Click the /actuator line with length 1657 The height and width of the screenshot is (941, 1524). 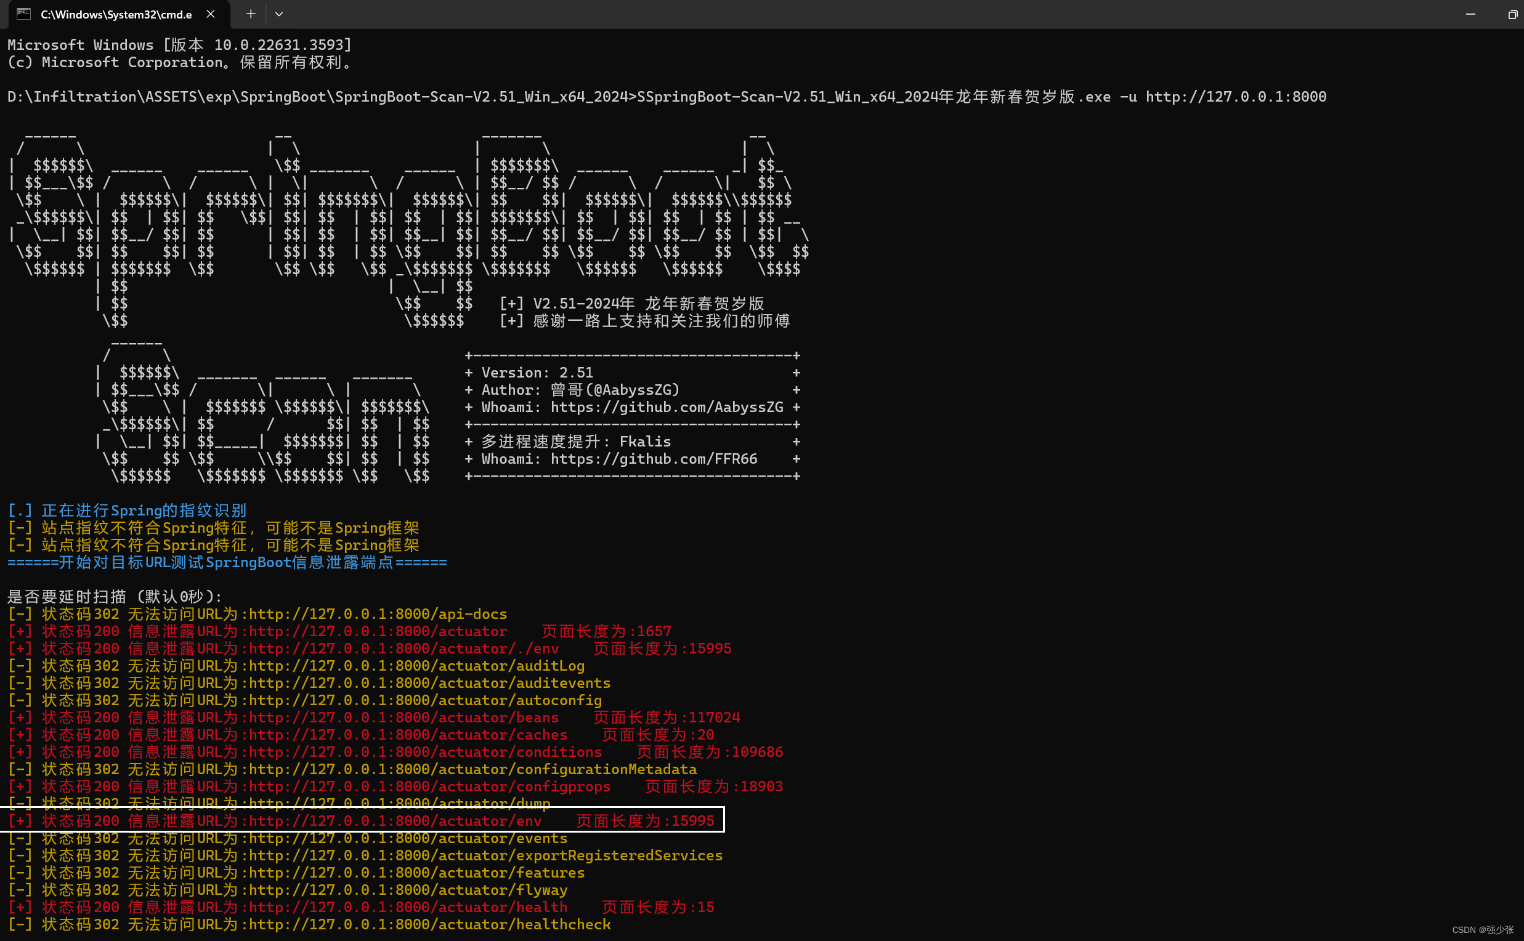pos(339,632)
